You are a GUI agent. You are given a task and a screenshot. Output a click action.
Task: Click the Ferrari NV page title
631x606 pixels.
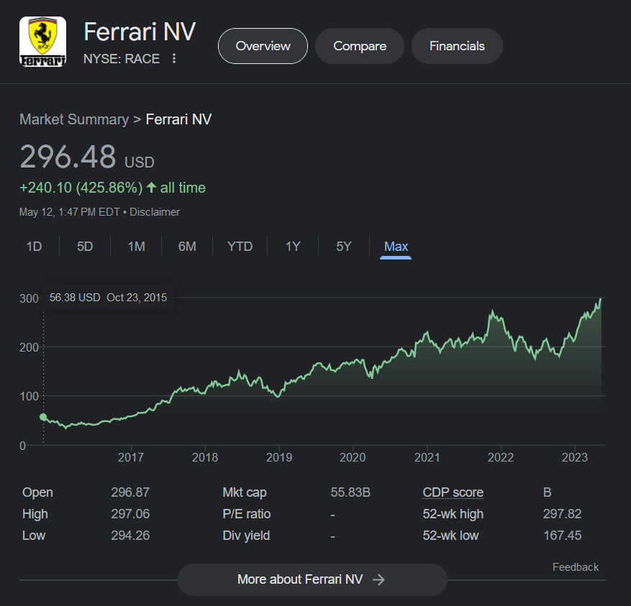140,32
